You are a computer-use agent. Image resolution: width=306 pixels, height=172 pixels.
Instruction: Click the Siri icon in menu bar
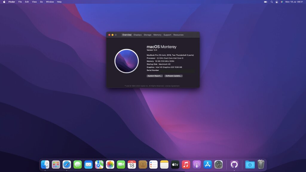tap(281, 2)
